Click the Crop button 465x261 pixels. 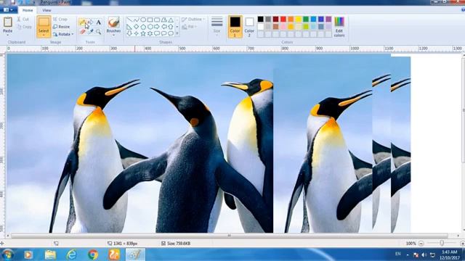tap(60, 20)
